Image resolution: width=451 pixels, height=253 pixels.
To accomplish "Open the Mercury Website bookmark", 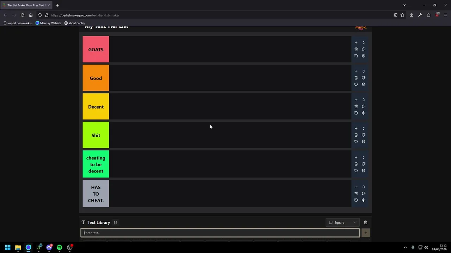I will tap(48, 23).
